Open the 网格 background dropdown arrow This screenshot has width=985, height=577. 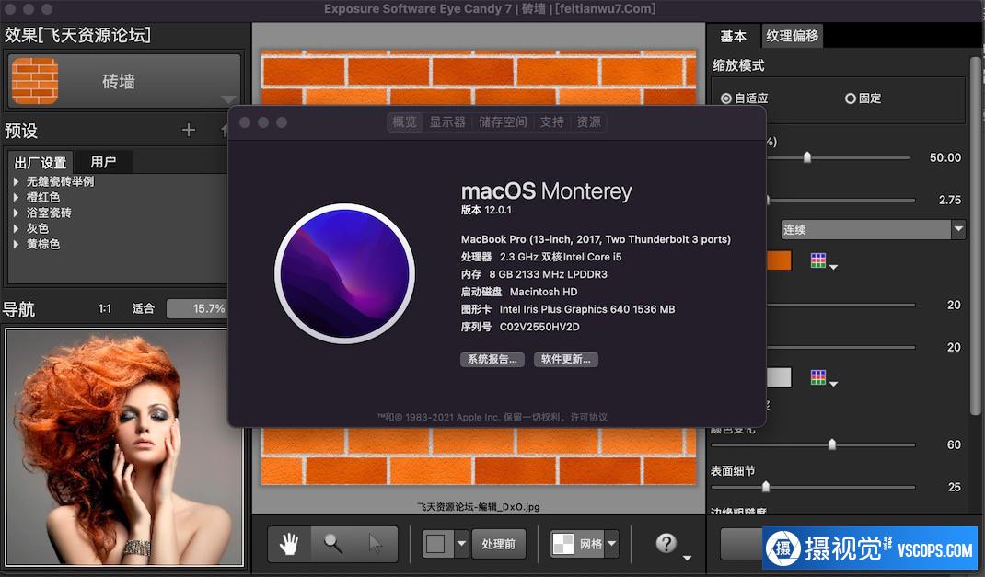point(612,544)
